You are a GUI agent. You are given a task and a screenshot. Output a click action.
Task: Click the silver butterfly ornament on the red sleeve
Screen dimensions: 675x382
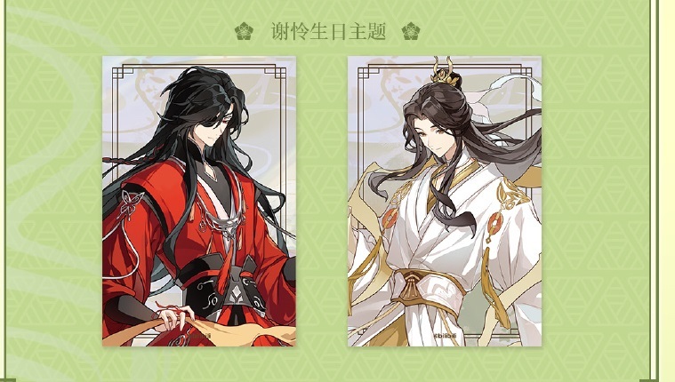(x=132, y=202)
